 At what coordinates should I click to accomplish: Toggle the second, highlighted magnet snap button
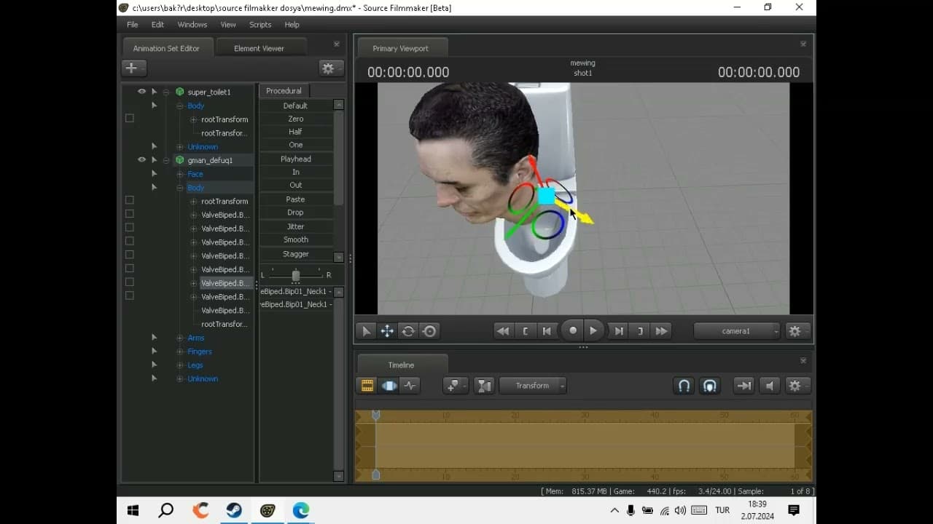click(709, 386)
